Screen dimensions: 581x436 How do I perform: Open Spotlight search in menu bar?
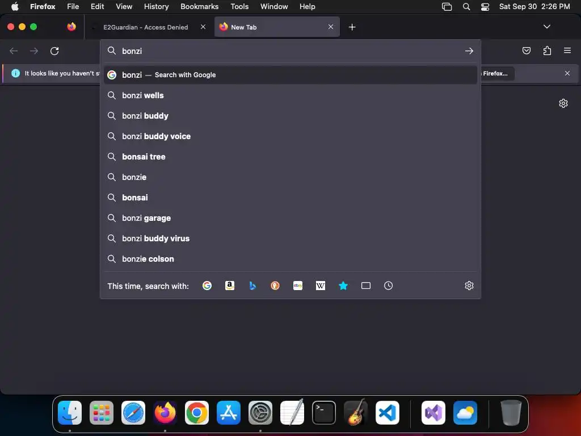tap(466, 7)
